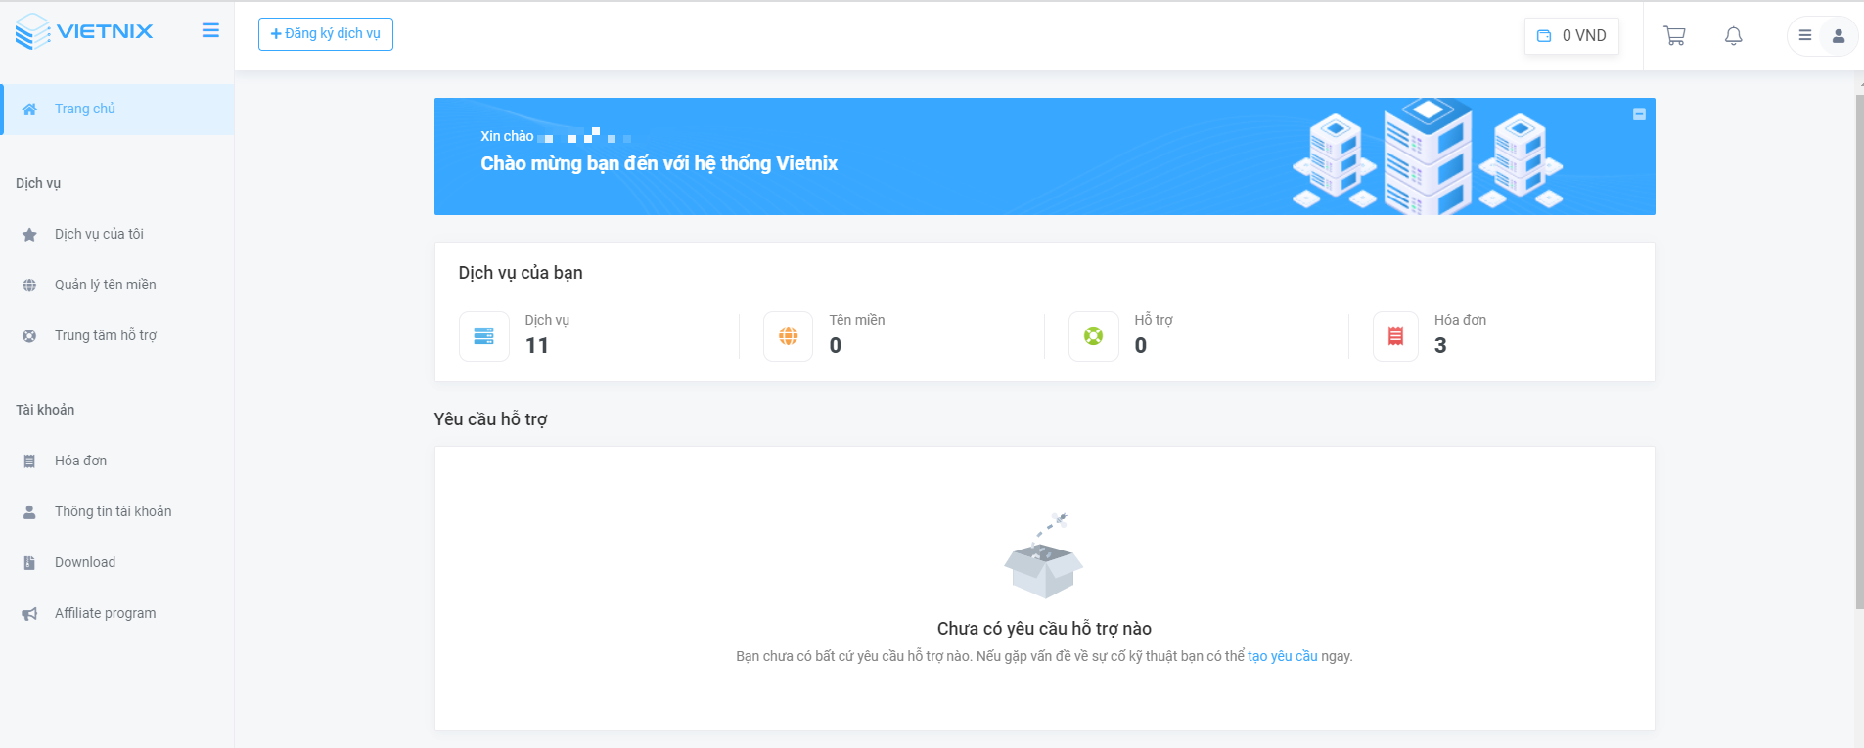Toggle the sidebar hamburger menu
The image size is (1864, 748).
(x=210, y=30)
